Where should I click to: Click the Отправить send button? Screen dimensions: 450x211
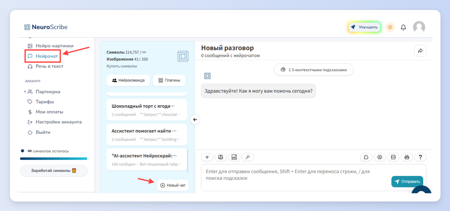pyautogui.click(x=407, y=181)
